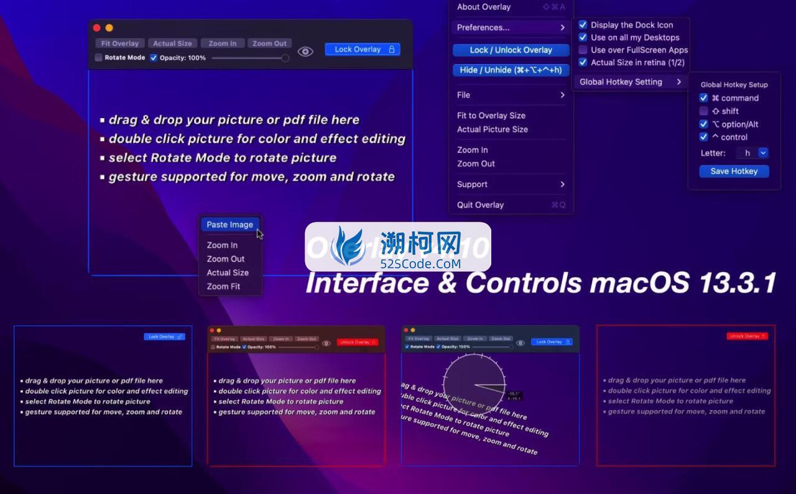
Task: Toggle the option/Alt modifier checkbox
Action: pos(703,124)
